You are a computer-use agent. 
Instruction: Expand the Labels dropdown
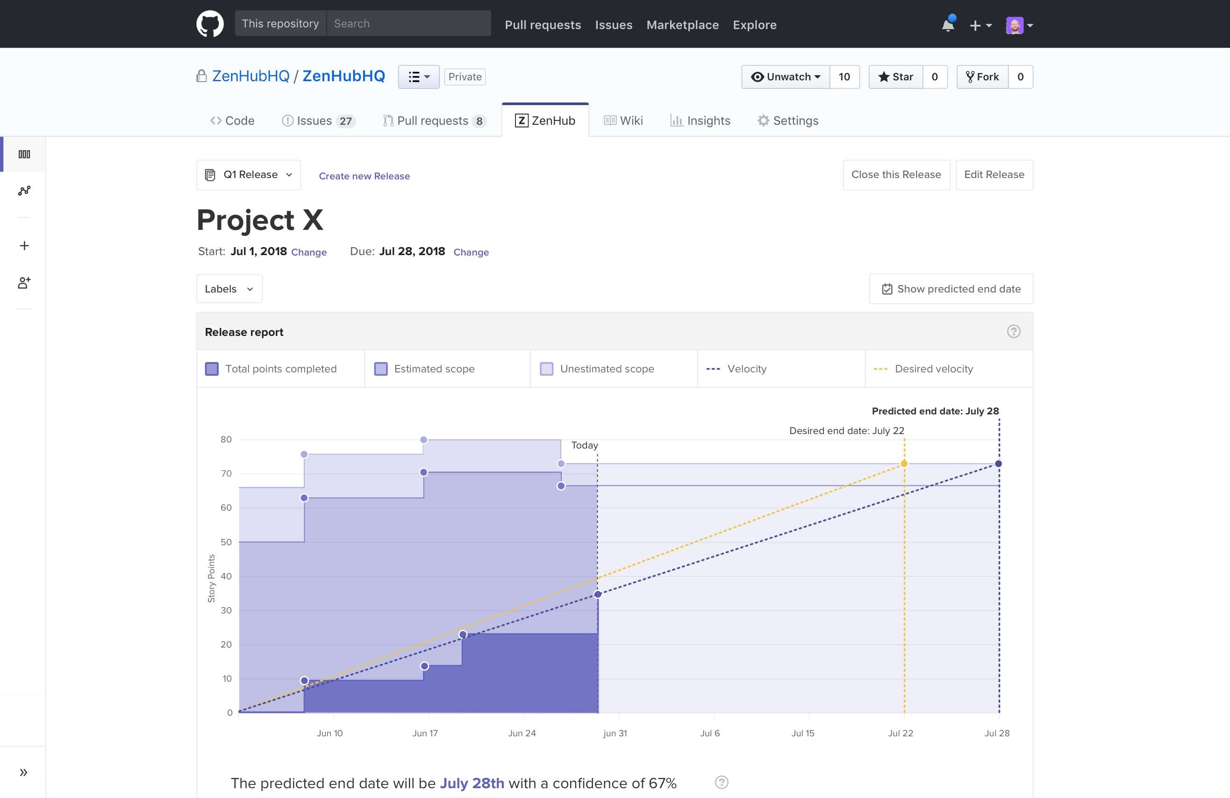click(229, 288)
